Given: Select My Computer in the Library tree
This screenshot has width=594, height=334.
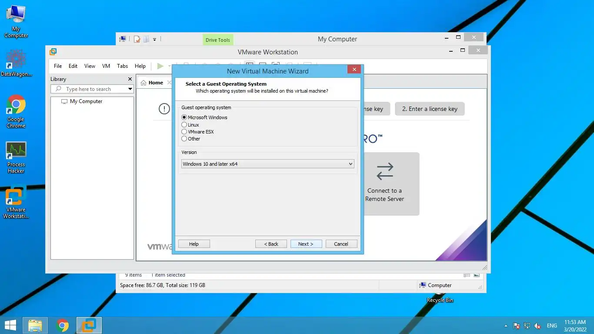Looking at the screenshot, I should (86, 101).
